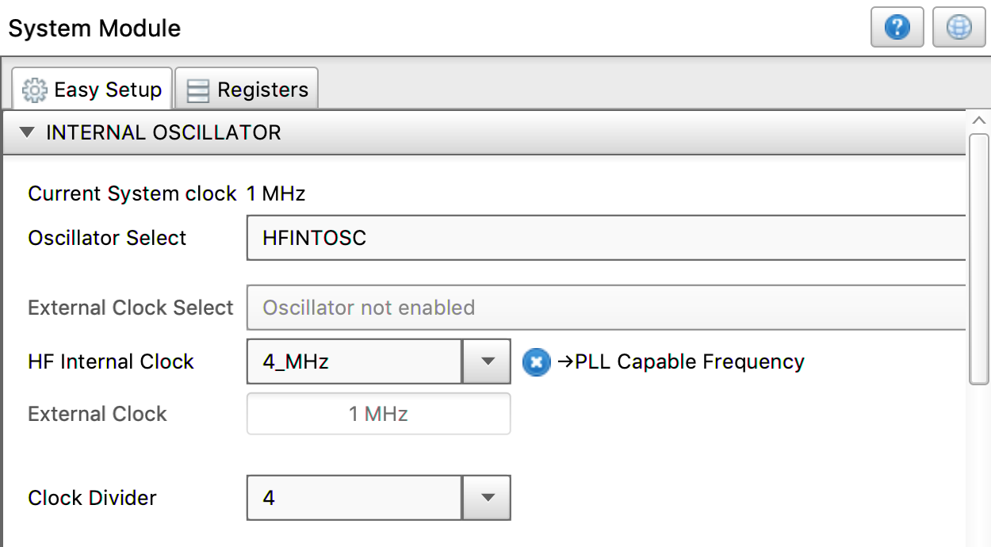991x547 pixels.
Task: Collapse the INTERNAL OSCILLATOR section triangle
Action: (27, 132)
